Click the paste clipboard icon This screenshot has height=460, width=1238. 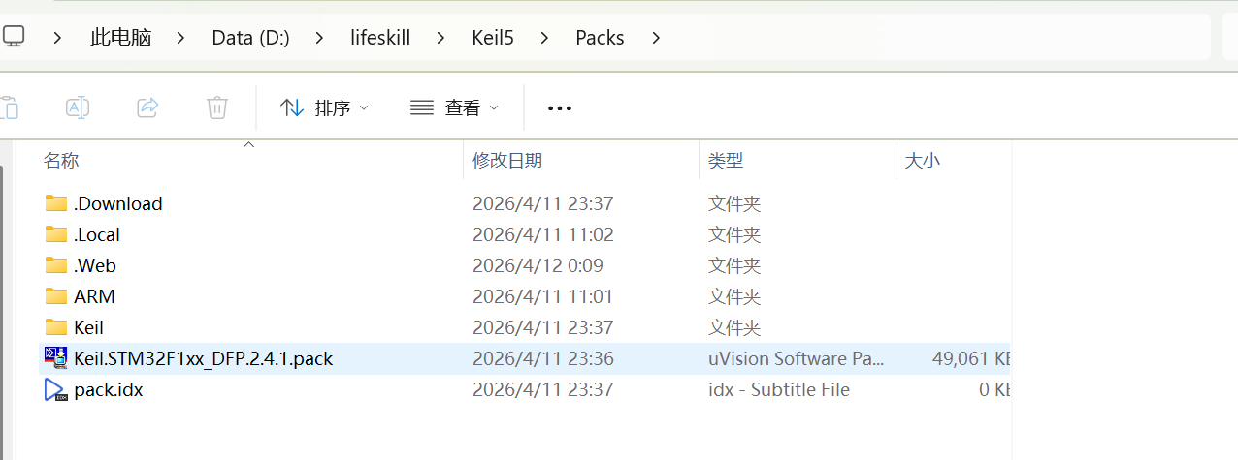[x=9, y=107]
